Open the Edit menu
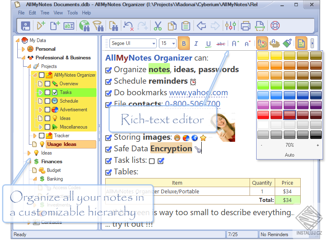Screen dimensions: 330x244 (x=33, y=13)
